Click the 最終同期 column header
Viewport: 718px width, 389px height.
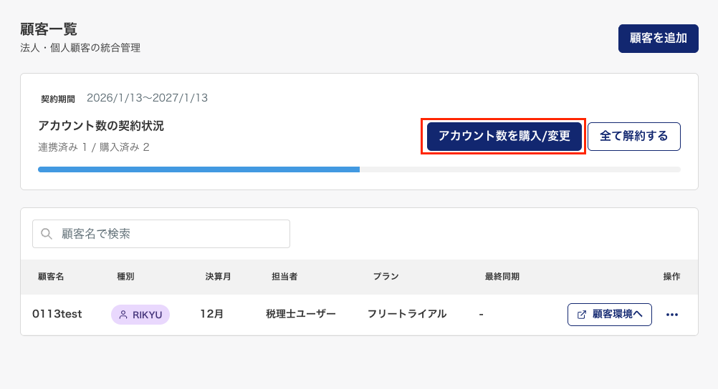point(502,277)
